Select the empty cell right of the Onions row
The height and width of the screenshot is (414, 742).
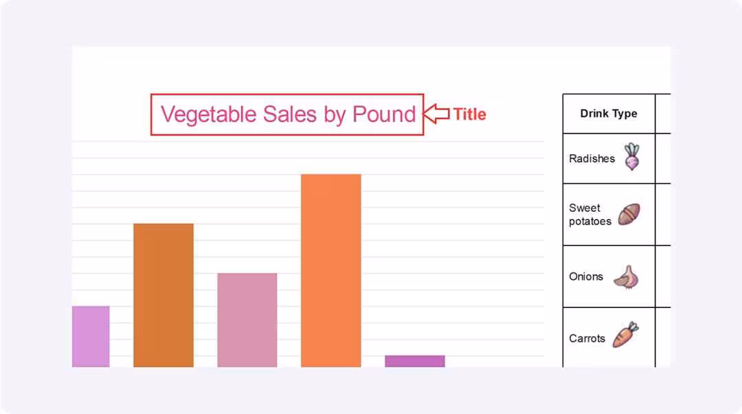pos(663,276)
